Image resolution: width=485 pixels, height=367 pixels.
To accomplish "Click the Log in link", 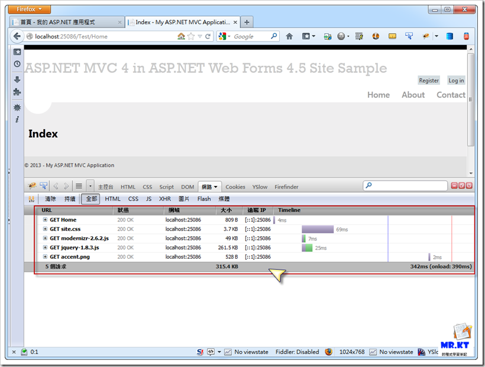I will coord(456,81).
